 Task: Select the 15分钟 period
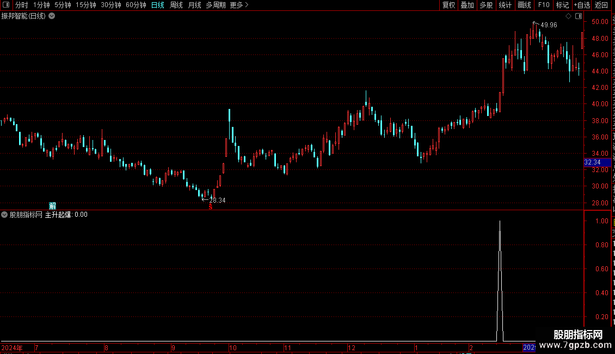tap(86, 5)
